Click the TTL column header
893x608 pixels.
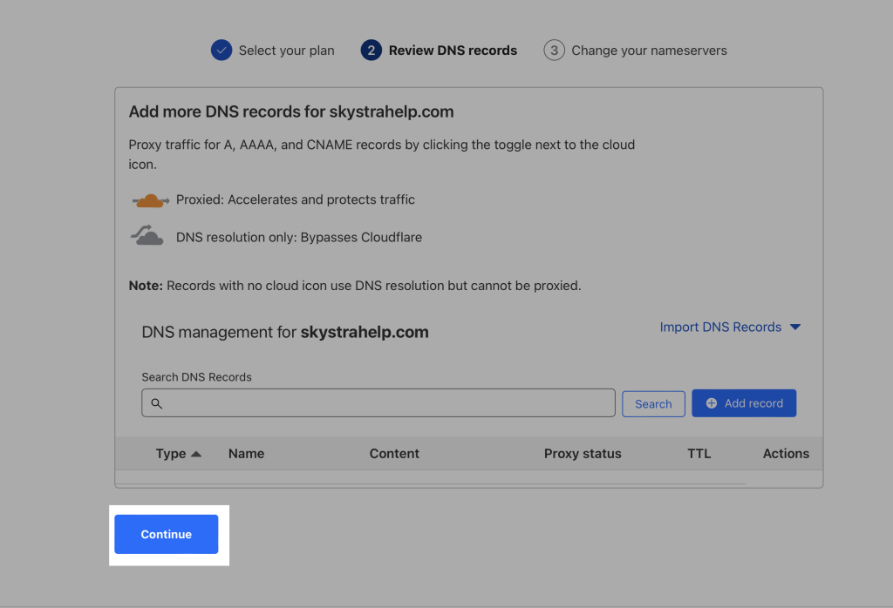[699, 454]
